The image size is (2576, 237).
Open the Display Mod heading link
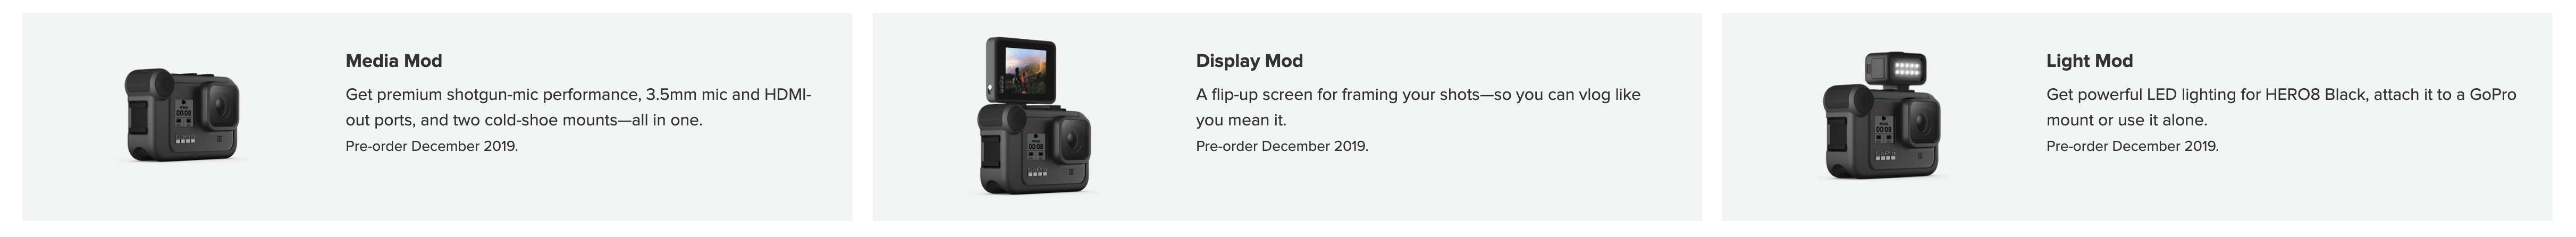[1249, 61]
